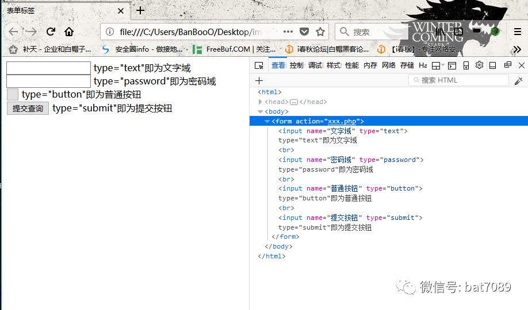528x310 pixels.
Task: Toggle the sidebar view icon
Action: pos(458,32)
